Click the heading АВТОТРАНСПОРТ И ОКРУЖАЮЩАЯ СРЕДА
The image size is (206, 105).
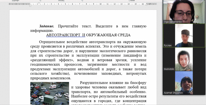point(88,35)
